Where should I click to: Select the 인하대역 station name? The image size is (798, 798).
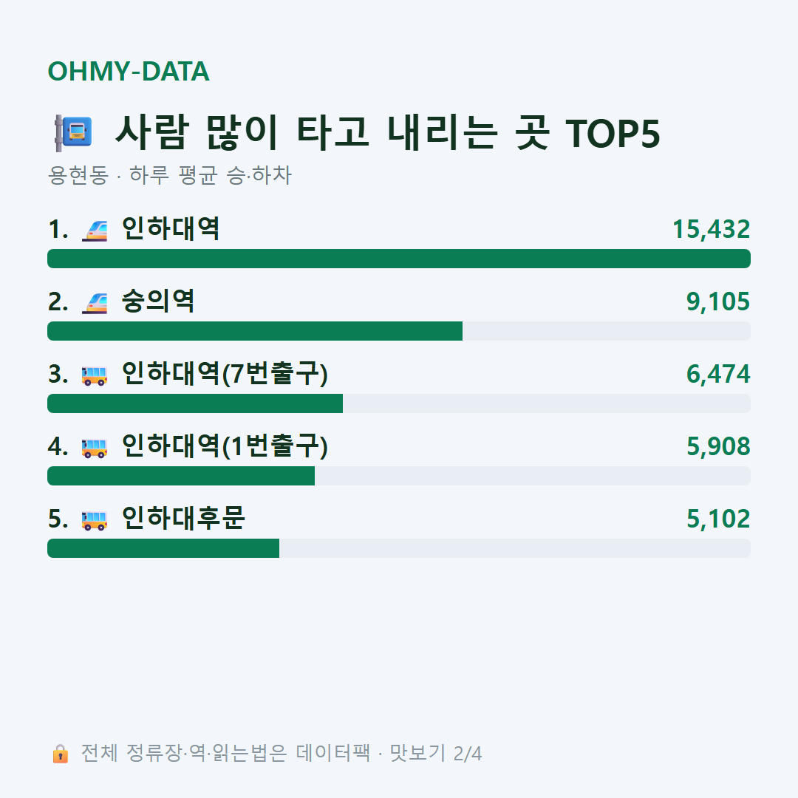[x=171, y=228]
